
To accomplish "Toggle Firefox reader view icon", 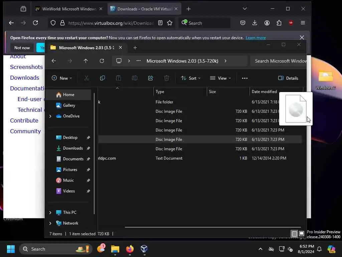I will 160,23.
